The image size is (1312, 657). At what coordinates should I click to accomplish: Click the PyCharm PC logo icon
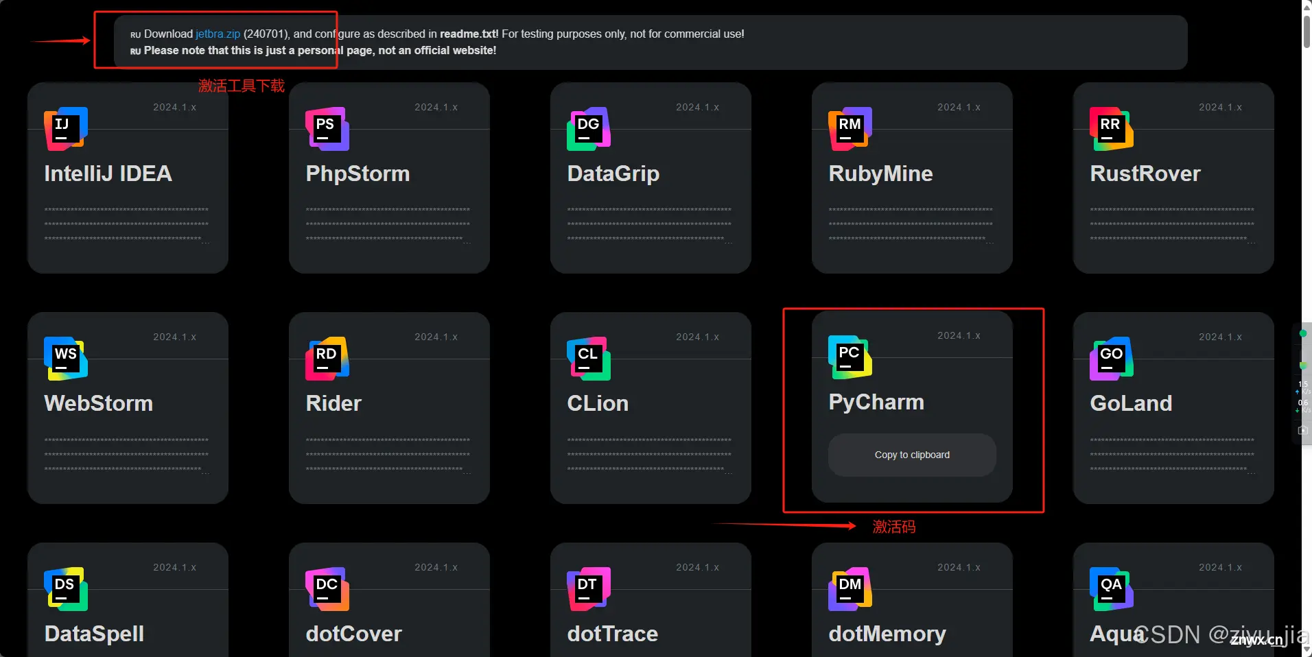tap(850, 357)
